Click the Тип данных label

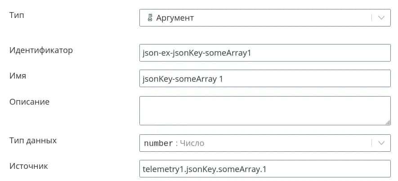(33, 140)
